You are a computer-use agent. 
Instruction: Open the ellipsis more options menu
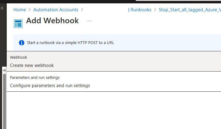click(89, 21)
